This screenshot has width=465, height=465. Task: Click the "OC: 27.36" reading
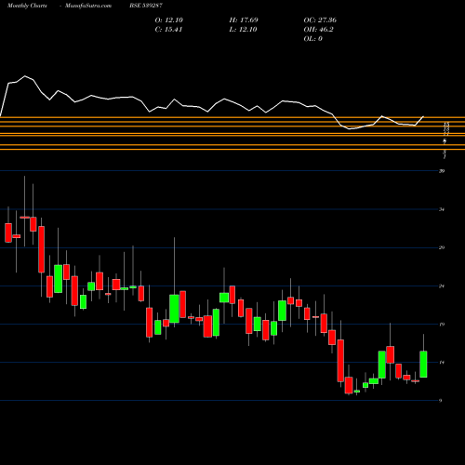pyautogui.click(x=320, y=20)
